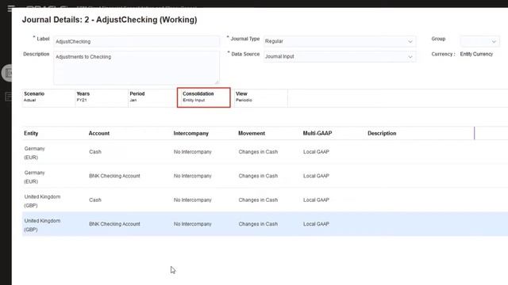Click Local GAAP in United Kingdom Cash row
The image size is (508, 285).
(316, 200)
